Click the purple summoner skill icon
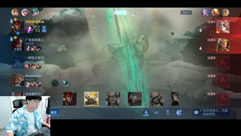Image resolution: width=241 pixels, height=136 pixels. tap(29, 29)
